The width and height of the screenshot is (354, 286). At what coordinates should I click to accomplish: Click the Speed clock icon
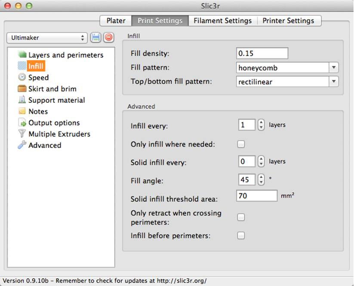coord(22,77)
